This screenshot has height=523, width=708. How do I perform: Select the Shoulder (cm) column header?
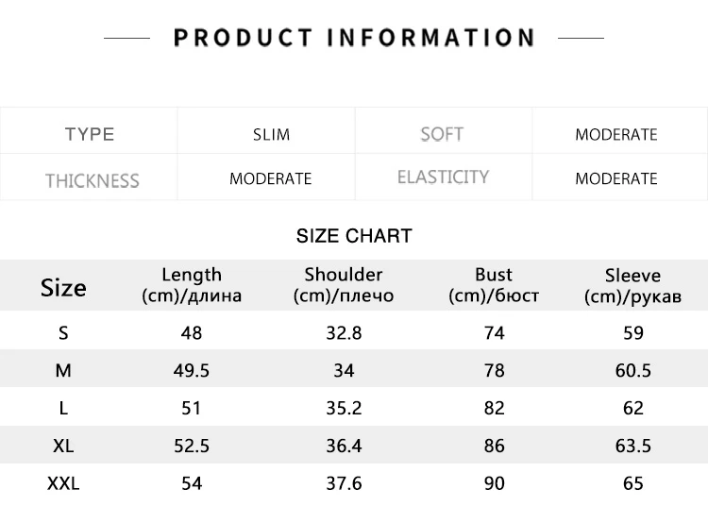(344, 285)
